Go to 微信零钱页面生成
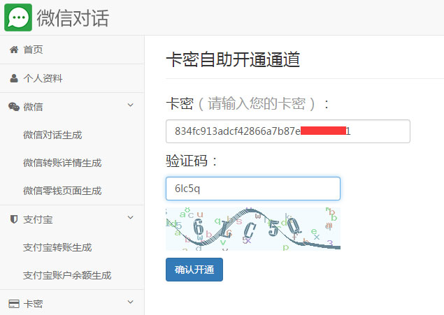The image size is (444, 315). point(62,191)
